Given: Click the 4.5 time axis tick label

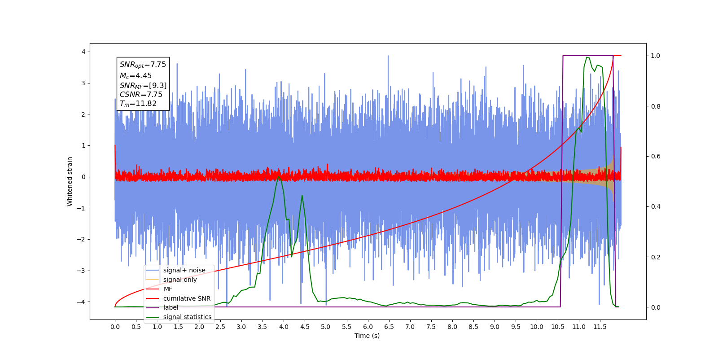Looking at the screenshot, I should click(x=305, y=327).
